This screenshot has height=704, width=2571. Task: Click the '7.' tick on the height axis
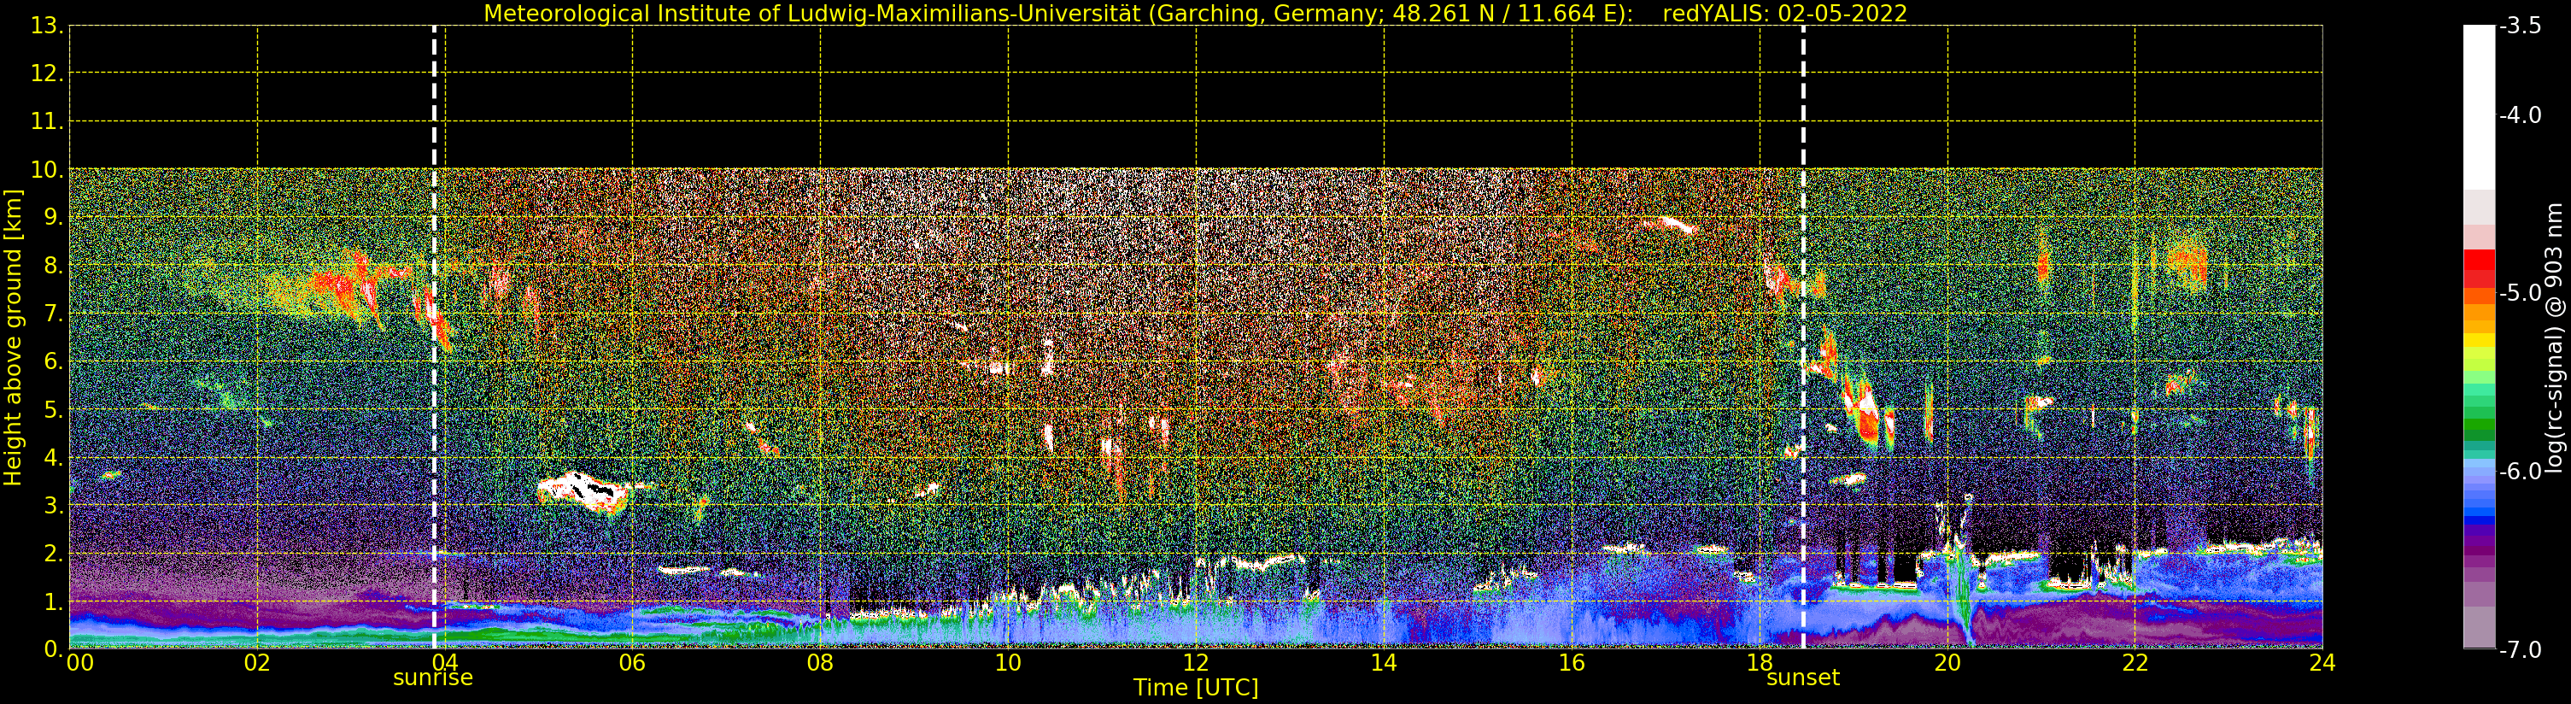pyautogui.click(x=53, y=314)
